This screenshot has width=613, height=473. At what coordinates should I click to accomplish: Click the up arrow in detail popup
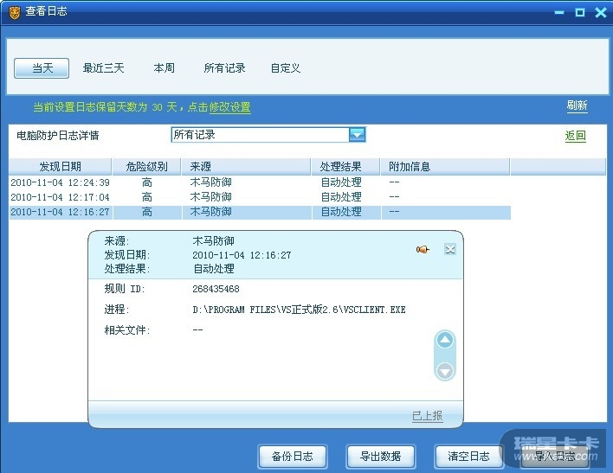(445, 340)
